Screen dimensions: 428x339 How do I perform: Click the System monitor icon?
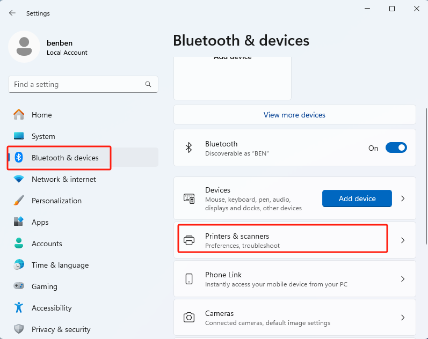point(19,136)
